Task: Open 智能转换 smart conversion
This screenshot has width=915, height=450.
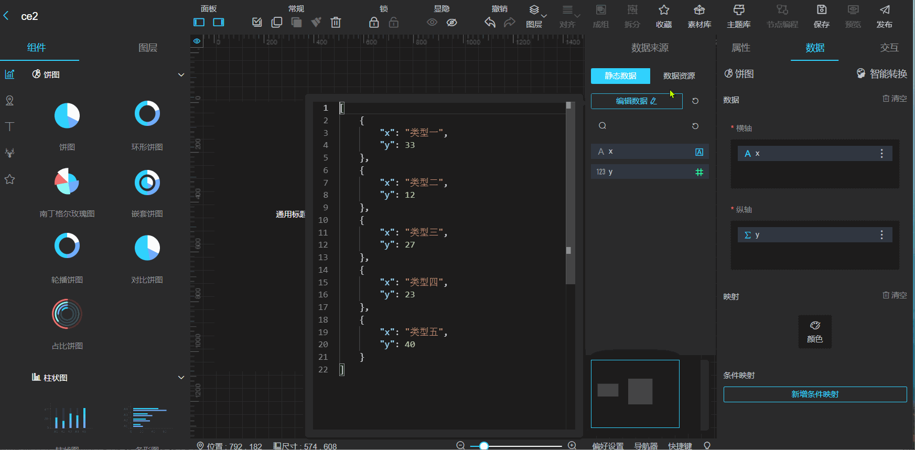Action: 882,74
